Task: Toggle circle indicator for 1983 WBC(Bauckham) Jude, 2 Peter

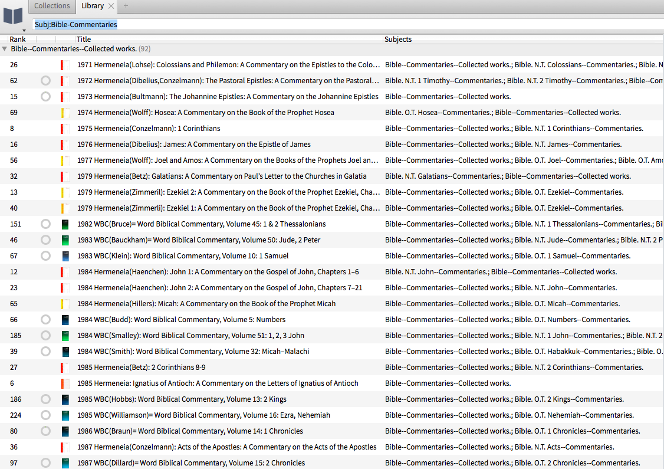Action: (46, 240)
